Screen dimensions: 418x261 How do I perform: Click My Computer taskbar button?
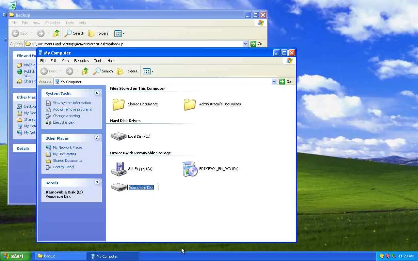coord(113,256)
